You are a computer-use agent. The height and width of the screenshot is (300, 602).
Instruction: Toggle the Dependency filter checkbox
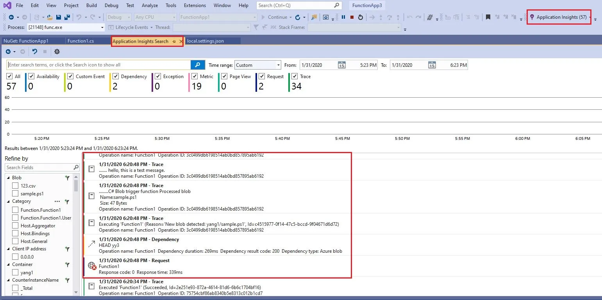click(116, 77)
